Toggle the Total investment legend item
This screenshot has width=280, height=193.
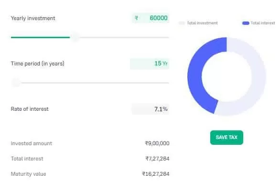[198, 23]
